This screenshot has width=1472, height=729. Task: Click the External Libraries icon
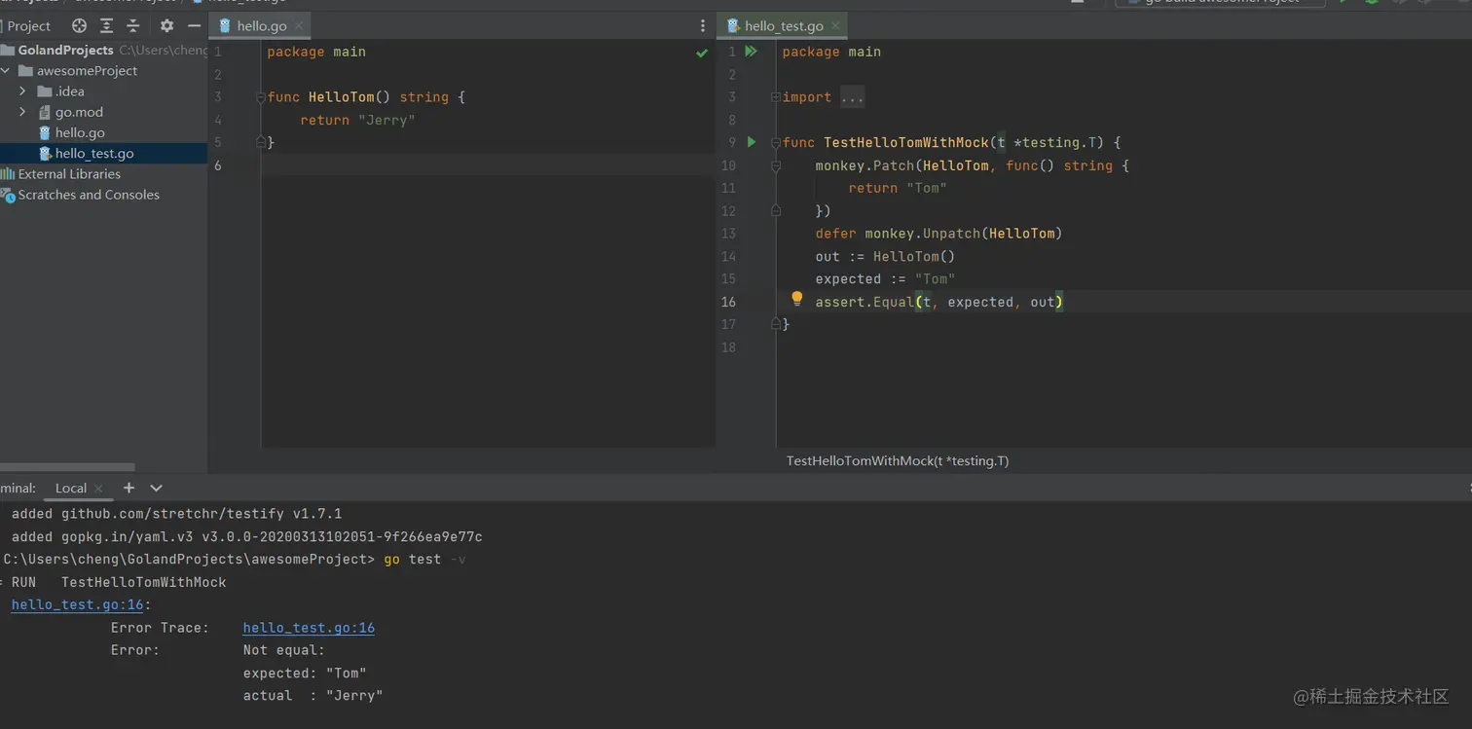(x=8, y=174)
